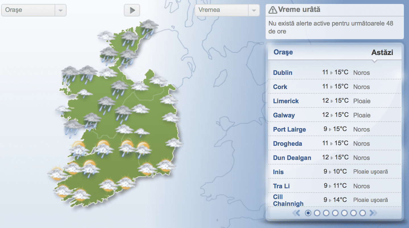The width and height of the screenshot is (409, 228).
Task: Expand the Vremea dropdown
Action: point(227,10)
